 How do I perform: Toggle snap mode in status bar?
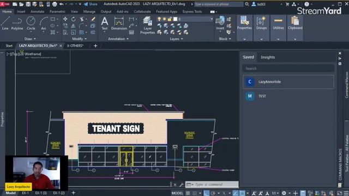(x=195, y=193)
